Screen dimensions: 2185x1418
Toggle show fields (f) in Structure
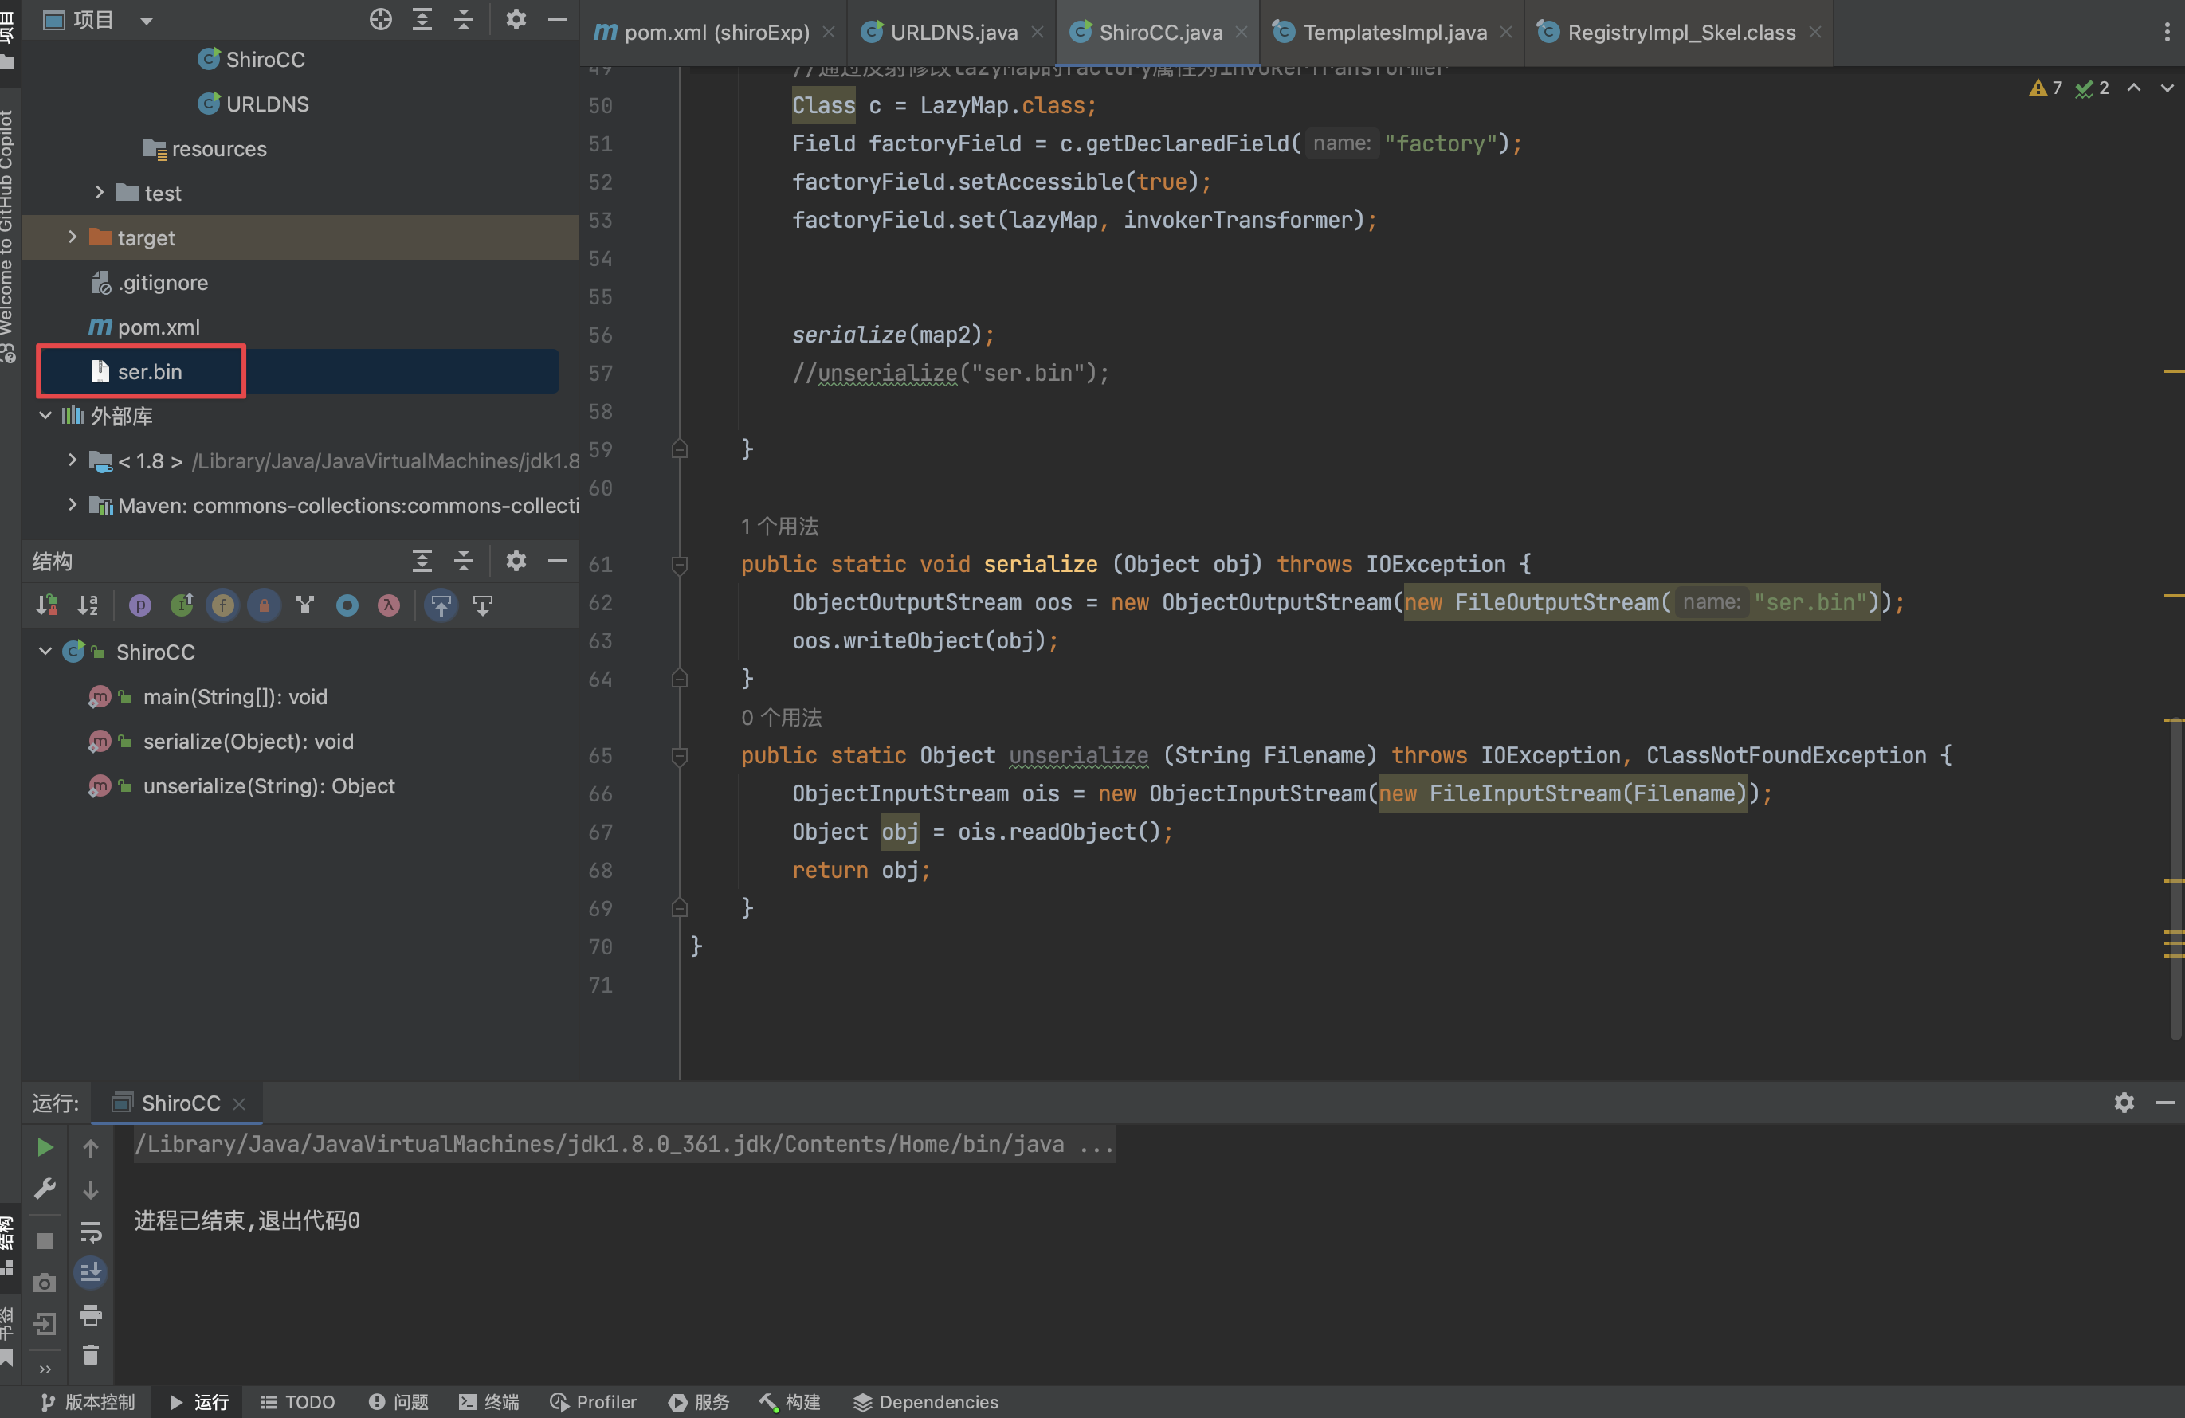pos(222,605)
